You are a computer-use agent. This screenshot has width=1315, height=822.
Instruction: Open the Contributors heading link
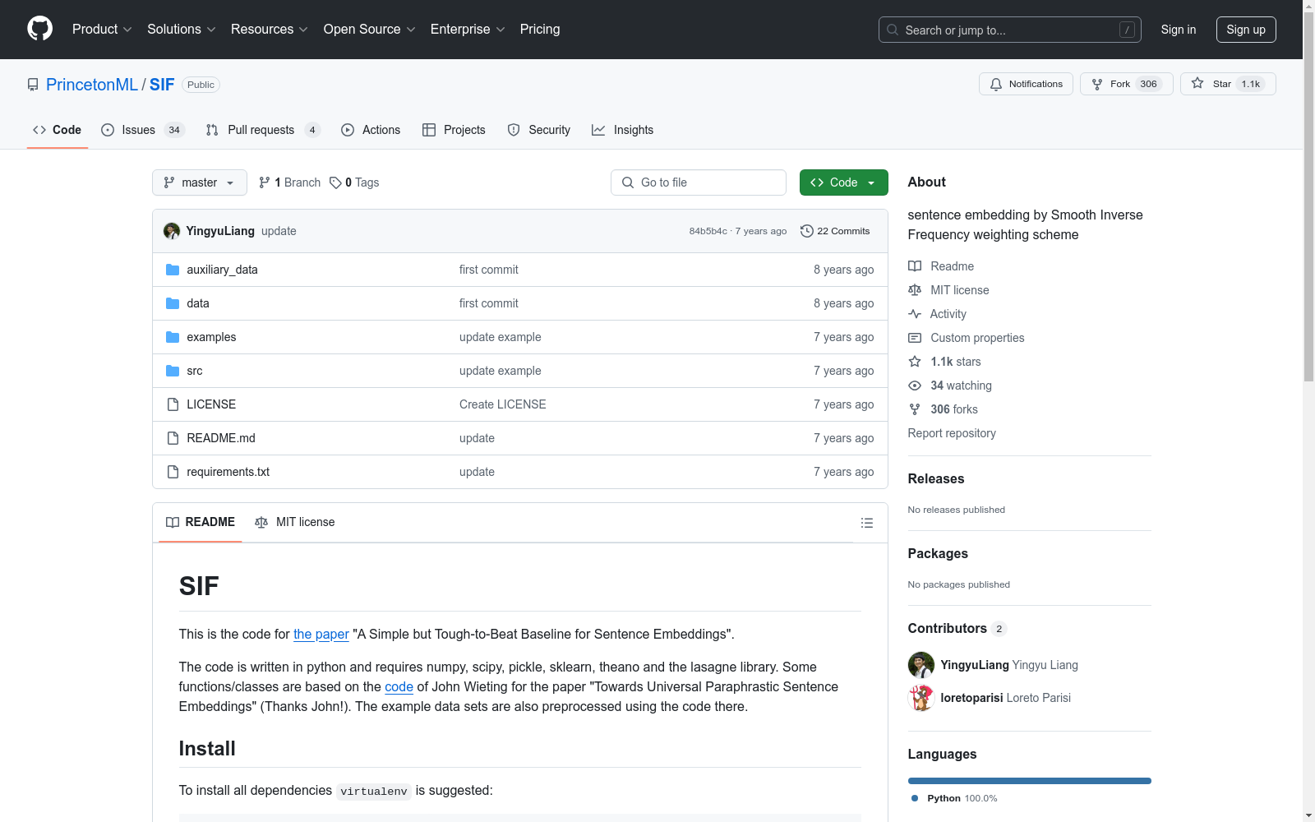point(957,628)
